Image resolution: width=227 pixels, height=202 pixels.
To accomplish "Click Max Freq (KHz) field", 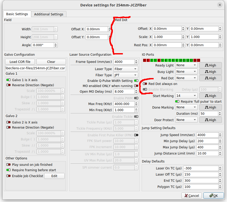I will click(124, 104).
